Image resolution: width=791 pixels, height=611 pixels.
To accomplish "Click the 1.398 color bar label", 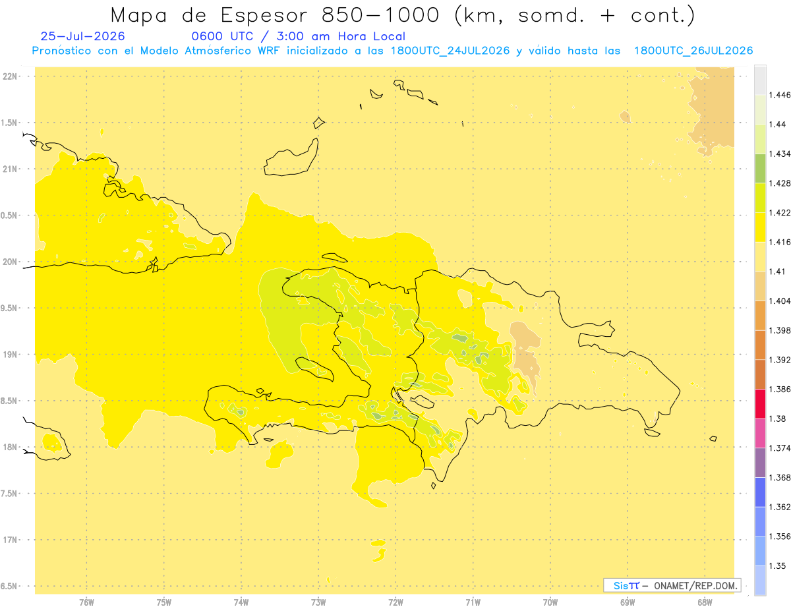I will [780, 330].
